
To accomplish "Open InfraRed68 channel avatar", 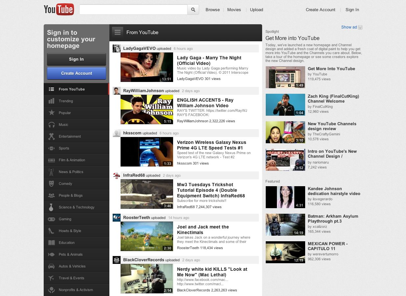I will click(117, 175).
